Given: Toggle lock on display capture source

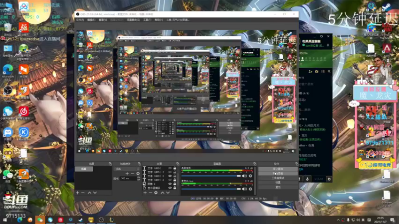Looking at the screenshot, I should click(x=175, y=188).
